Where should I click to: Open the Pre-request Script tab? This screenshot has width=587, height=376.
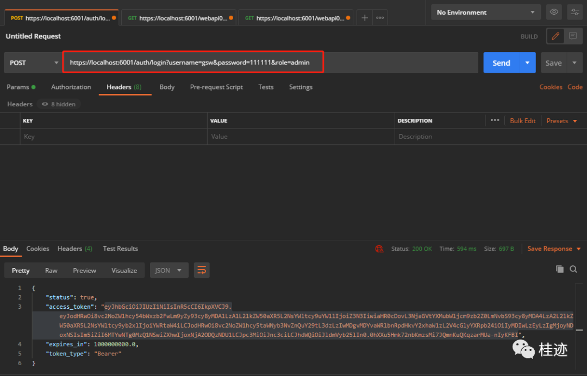(216, 87)
